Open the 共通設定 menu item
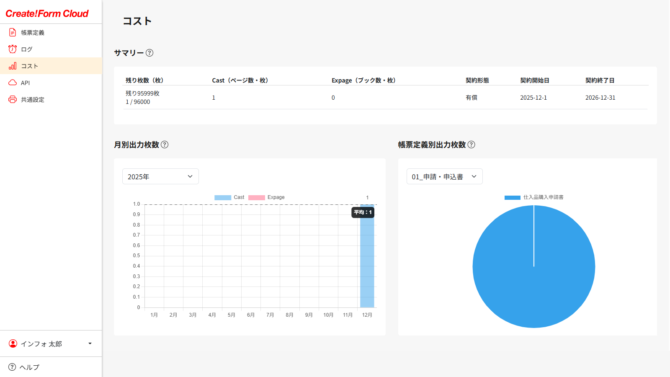The height and width of the screenshot is (377, 670). click(33, 99)
